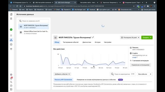165x92 pixels.
Task: Reload the page in browser
Action: tap(17, 6)
